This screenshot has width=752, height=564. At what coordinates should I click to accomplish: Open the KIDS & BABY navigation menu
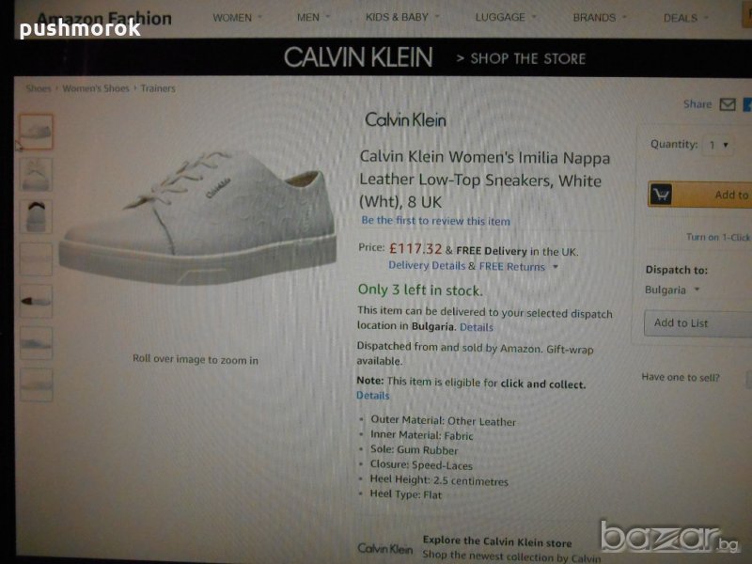coord(402,17)
